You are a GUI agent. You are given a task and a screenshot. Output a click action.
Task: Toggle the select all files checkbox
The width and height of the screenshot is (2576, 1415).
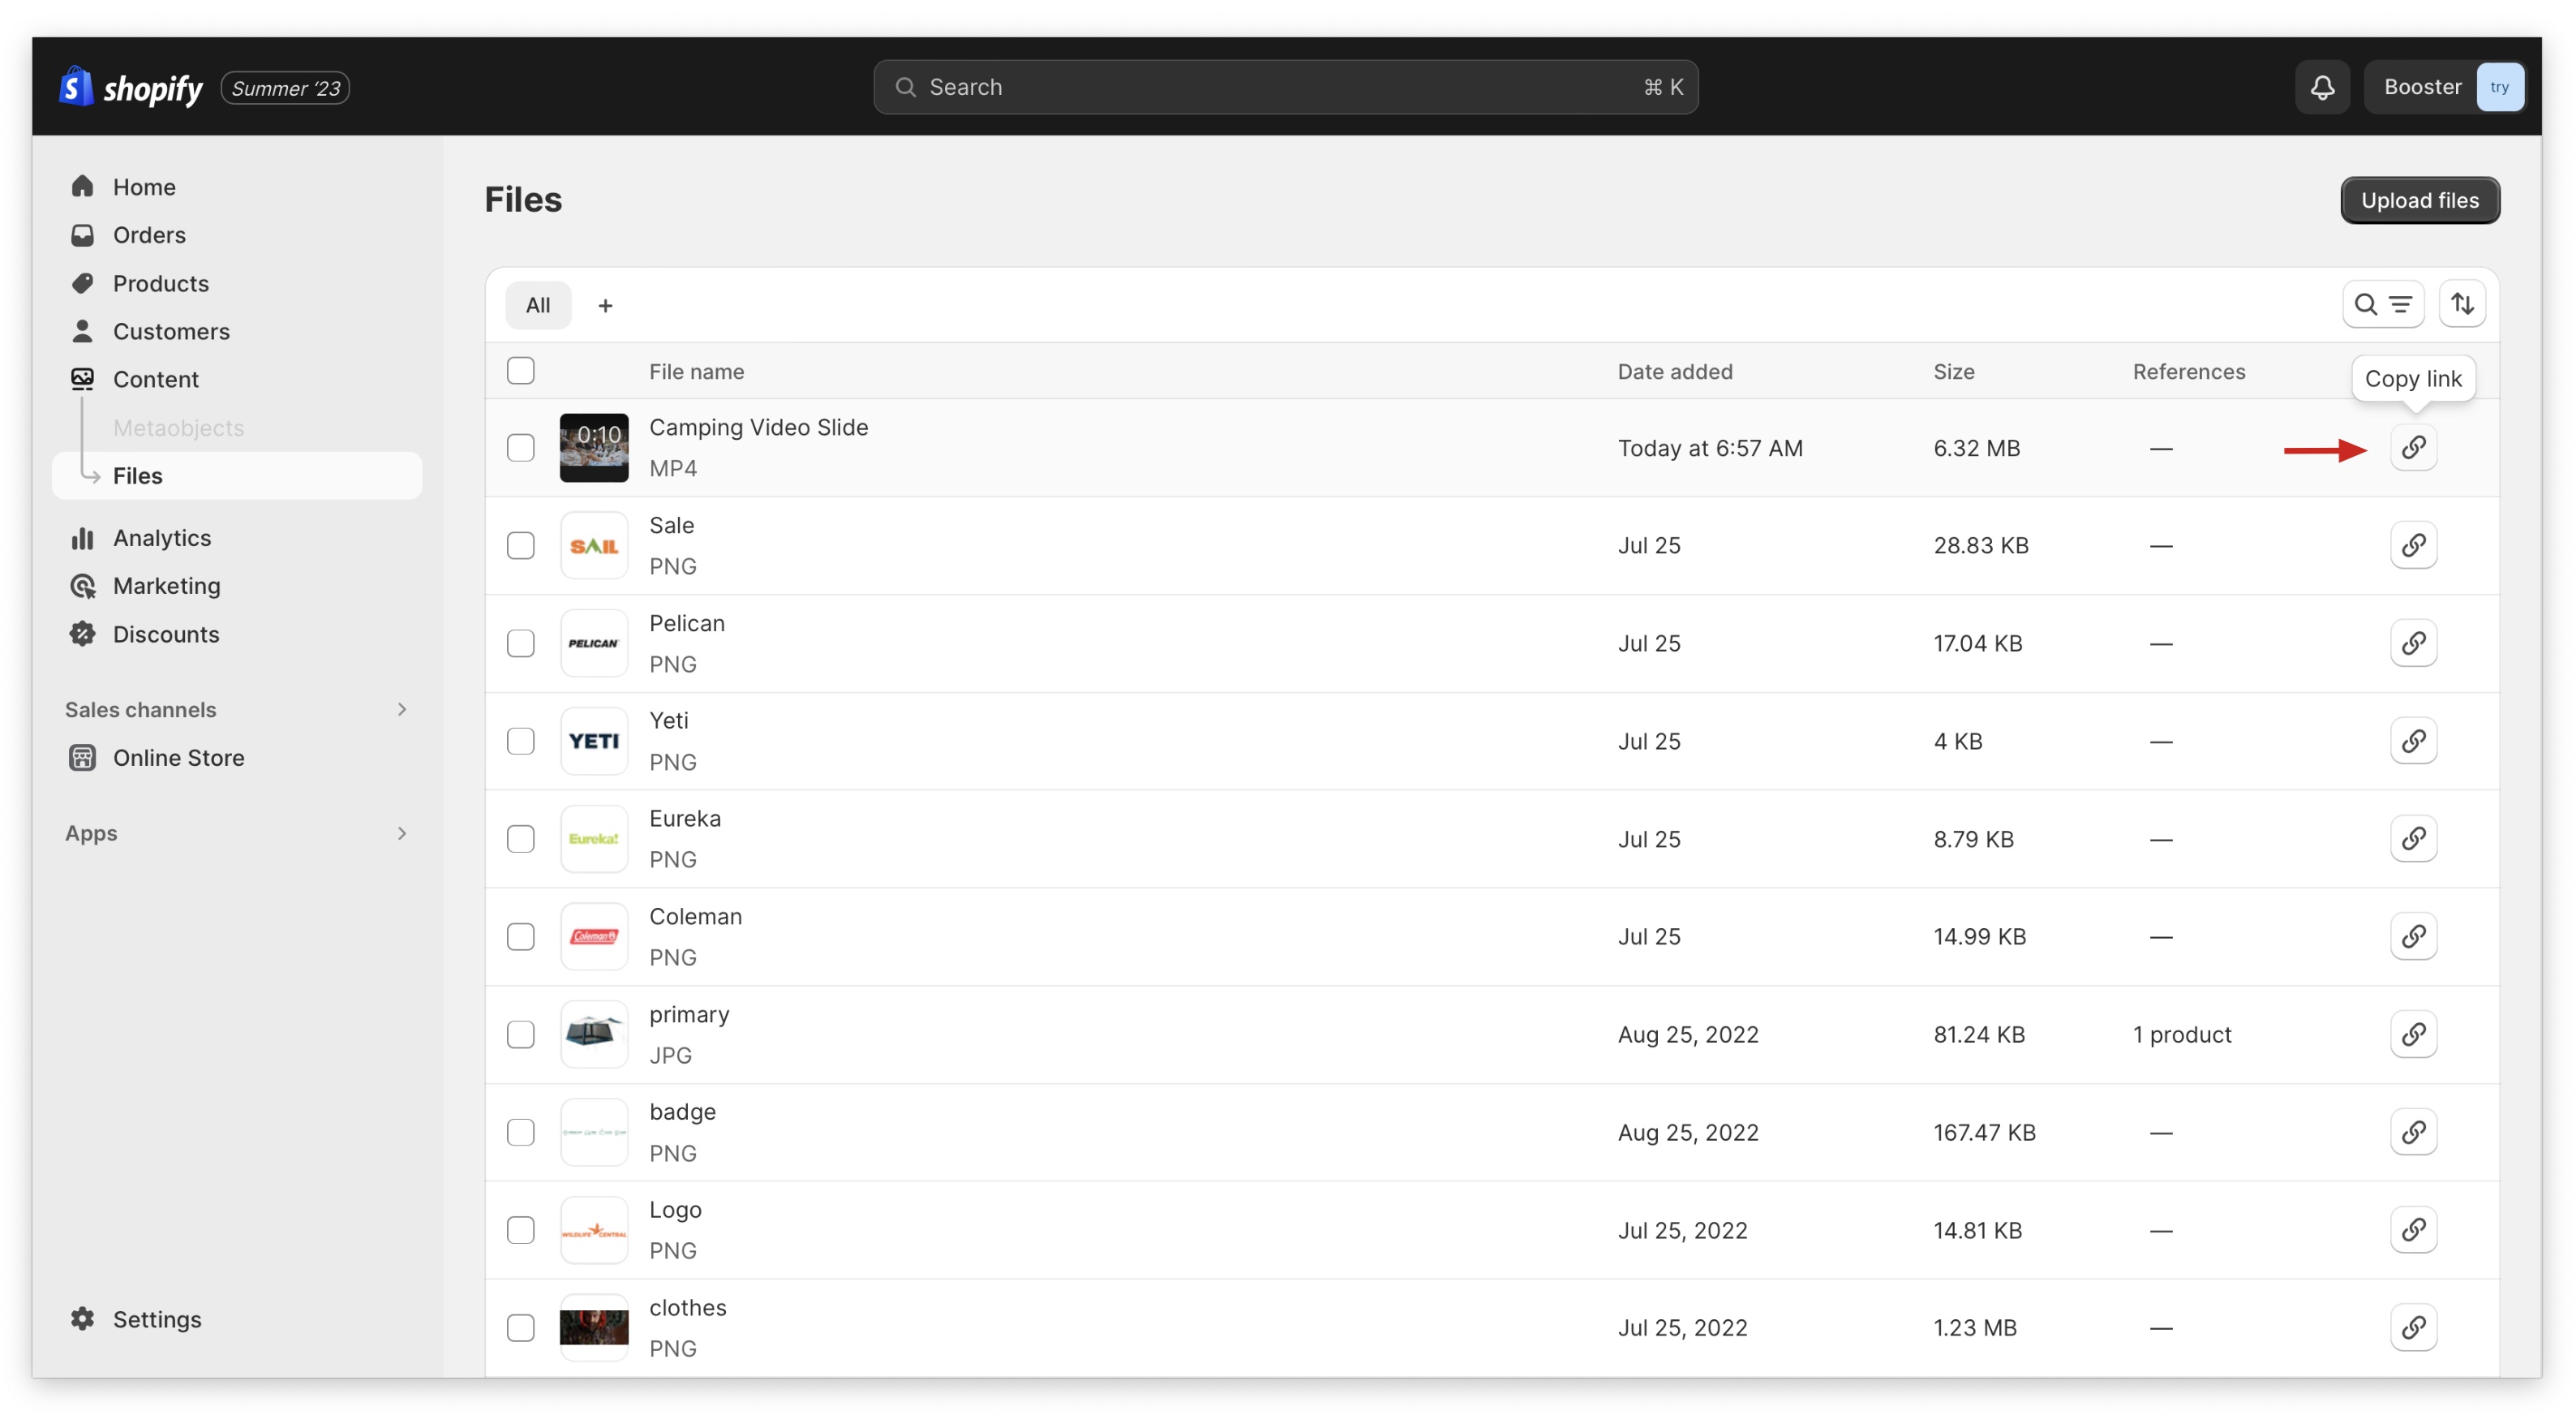(x=520, y=370)
